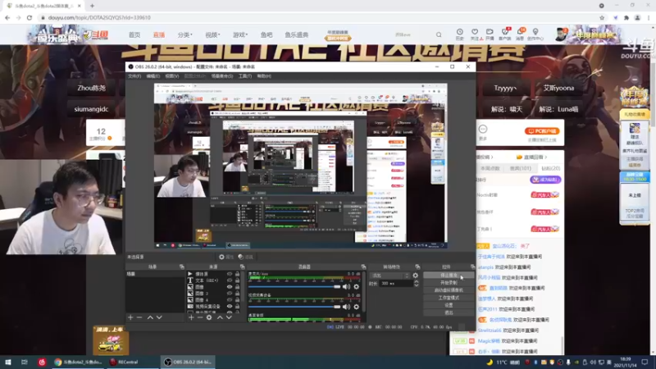Image resolution: width=656 pixels, height=369 pixels.
Task: Open settings gear for 视频采集设备 mixer channel
Action: tap(357, 307)
